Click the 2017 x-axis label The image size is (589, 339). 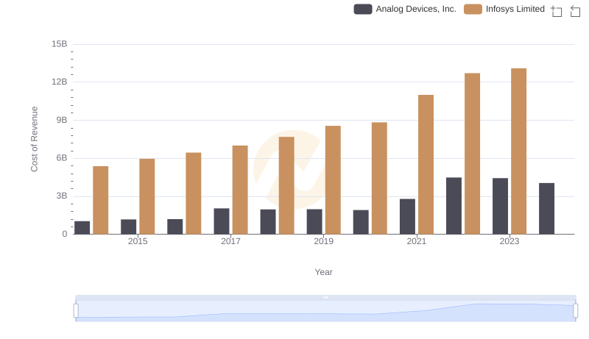click(x=230, y=241)
